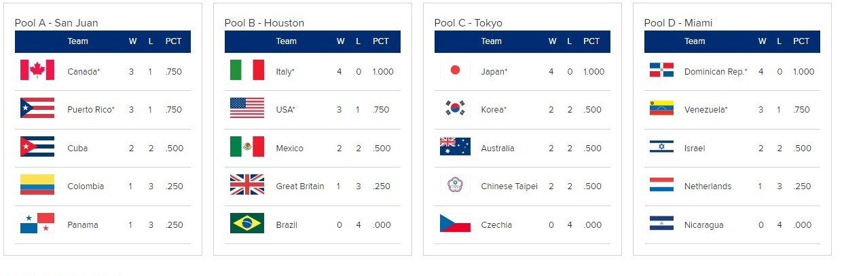844x276 pixels.
Task: Open the USA team link
Action: [286, 109]
